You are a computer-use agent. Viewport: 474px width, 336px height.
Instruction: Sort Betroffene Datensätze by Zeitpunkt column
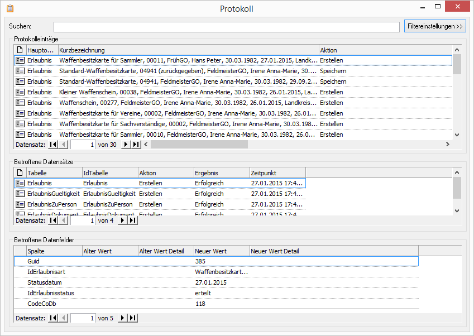277,173
